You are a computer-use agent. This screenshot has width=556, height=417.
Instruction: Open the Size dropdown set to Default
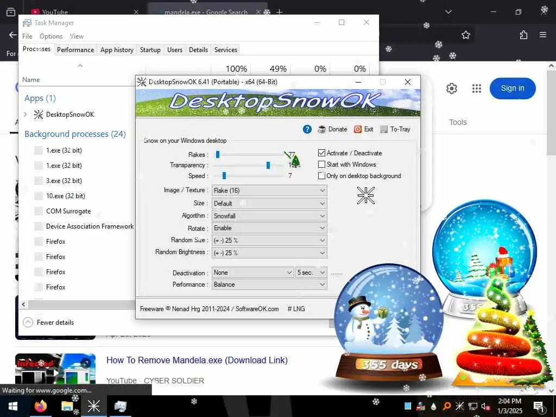point(269,204)
